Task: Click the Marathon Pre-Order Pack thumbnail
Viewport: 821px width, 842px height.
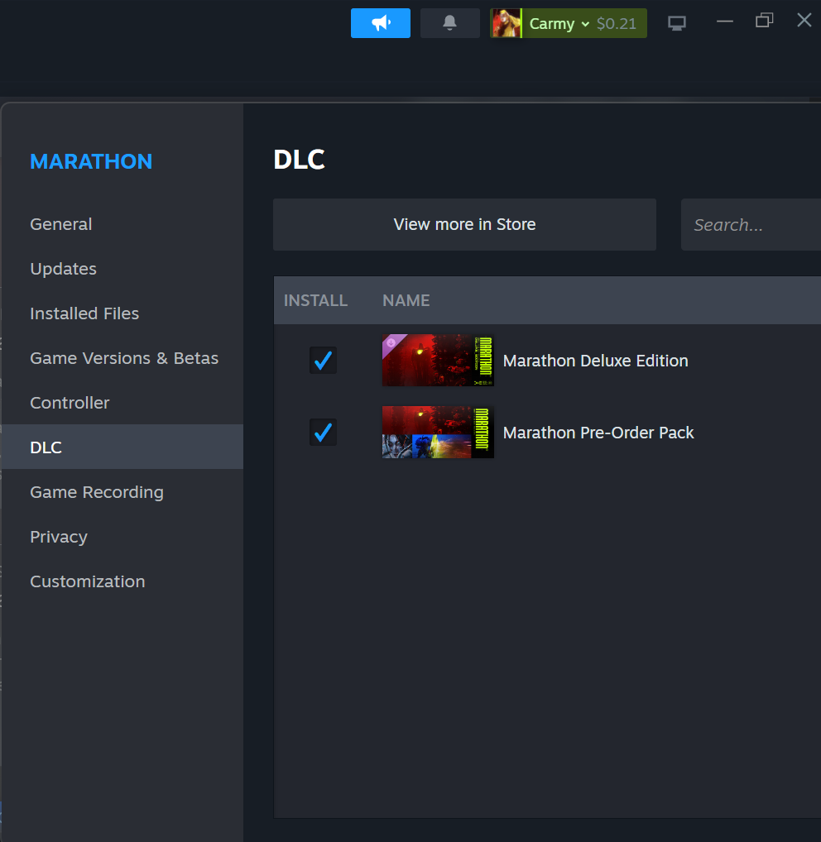Action: (x=438, y=432)
